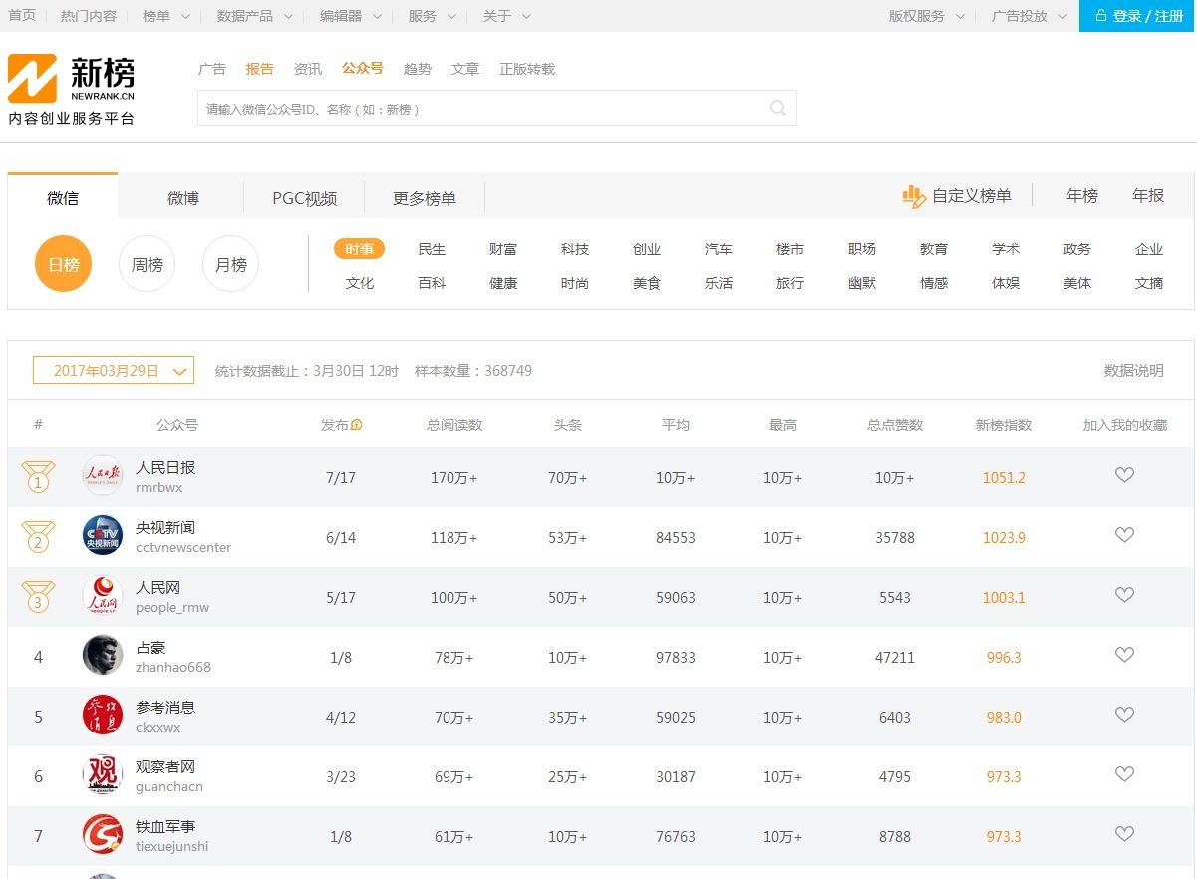Open the 占豪 account name link
The height and width of the screenshot is (879, 1197).
pos(150,647)
